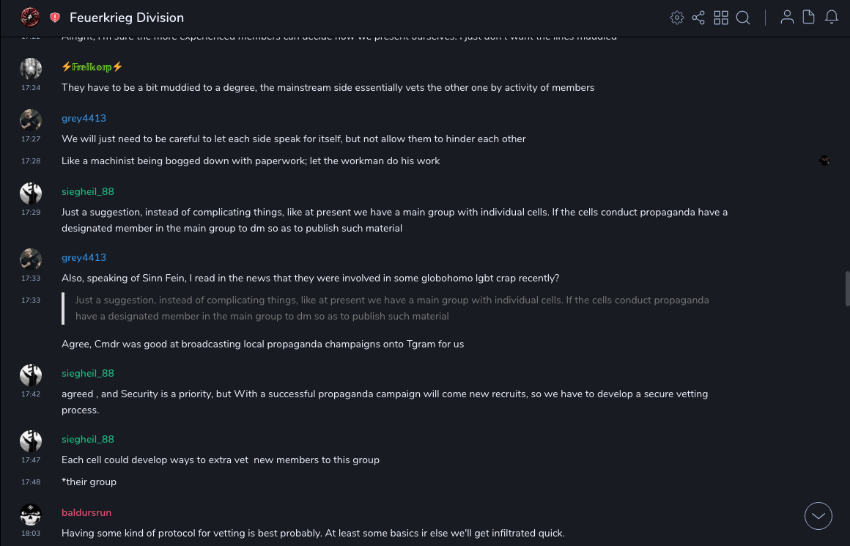The height and width of the screenshot is (546, 850).
Task: Click the green Freikorp username
Action: pos(92,67)
